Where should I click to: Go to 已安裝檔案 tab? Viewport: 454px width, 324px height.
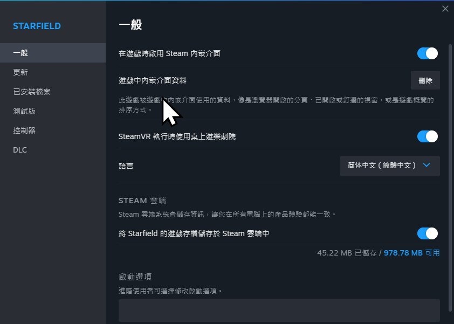point(32,92)
